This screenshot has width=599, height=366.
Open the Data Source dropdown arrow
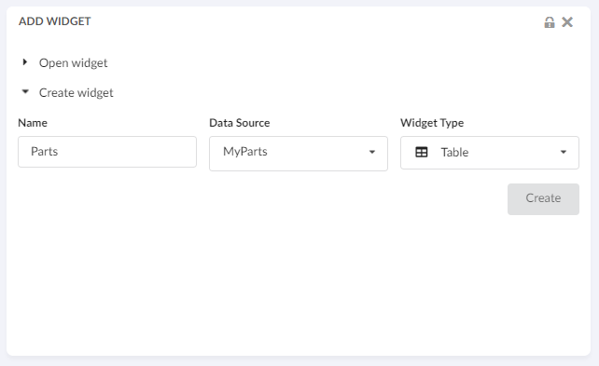(x=372, y=152)
